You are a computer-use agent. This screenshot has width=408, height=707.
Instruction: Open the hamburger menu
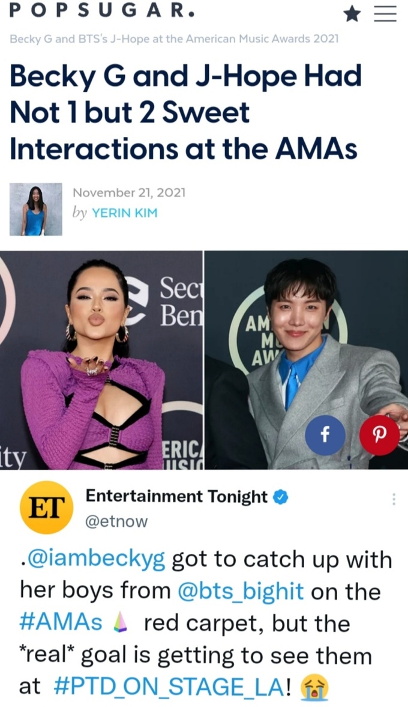coord(385,14)
